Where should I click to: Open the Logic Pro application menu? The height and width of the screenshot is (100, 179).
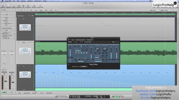pos(8,1)
